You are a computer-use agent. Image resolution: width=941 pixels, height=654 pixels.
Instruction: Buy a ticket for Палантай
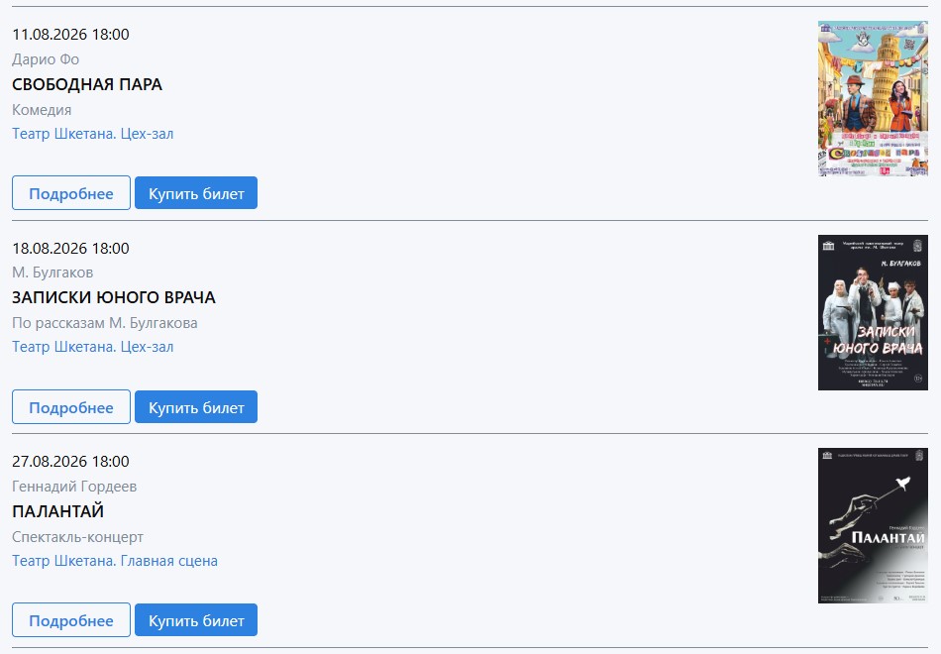(x=196, y=619)
